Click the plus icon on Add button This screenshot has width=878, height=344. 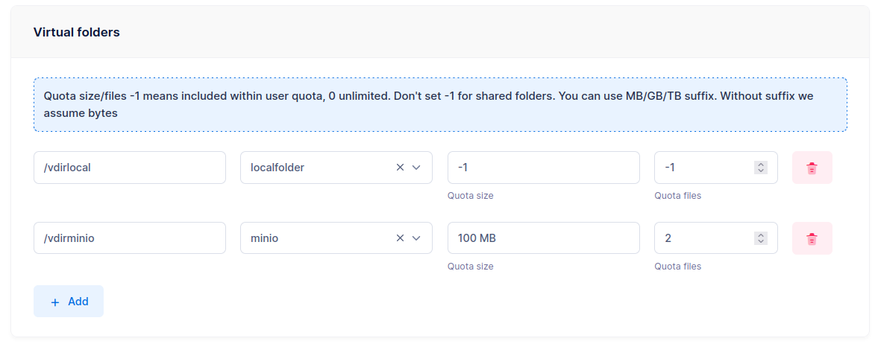coord(54,302)
